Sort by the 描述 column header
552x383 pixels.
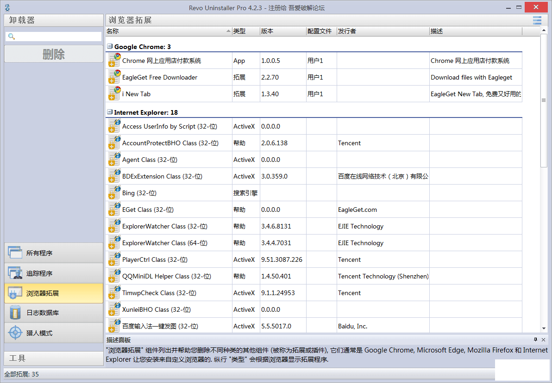(x=476, y=31)
